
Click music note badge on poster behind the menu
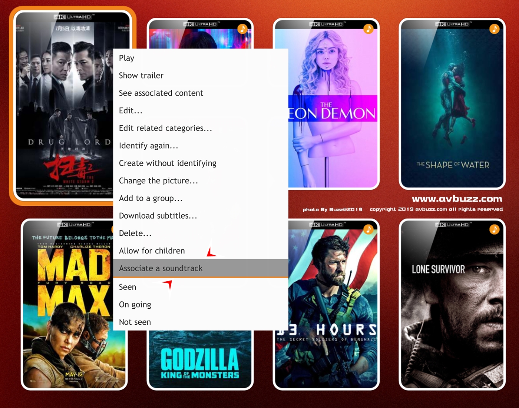point(242,29)
